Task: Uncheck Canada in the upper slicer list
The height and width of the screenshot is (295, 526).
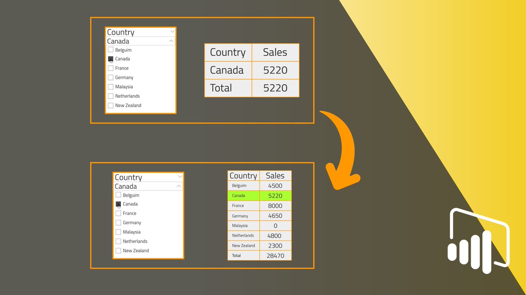Action: (x=110, y=59)
